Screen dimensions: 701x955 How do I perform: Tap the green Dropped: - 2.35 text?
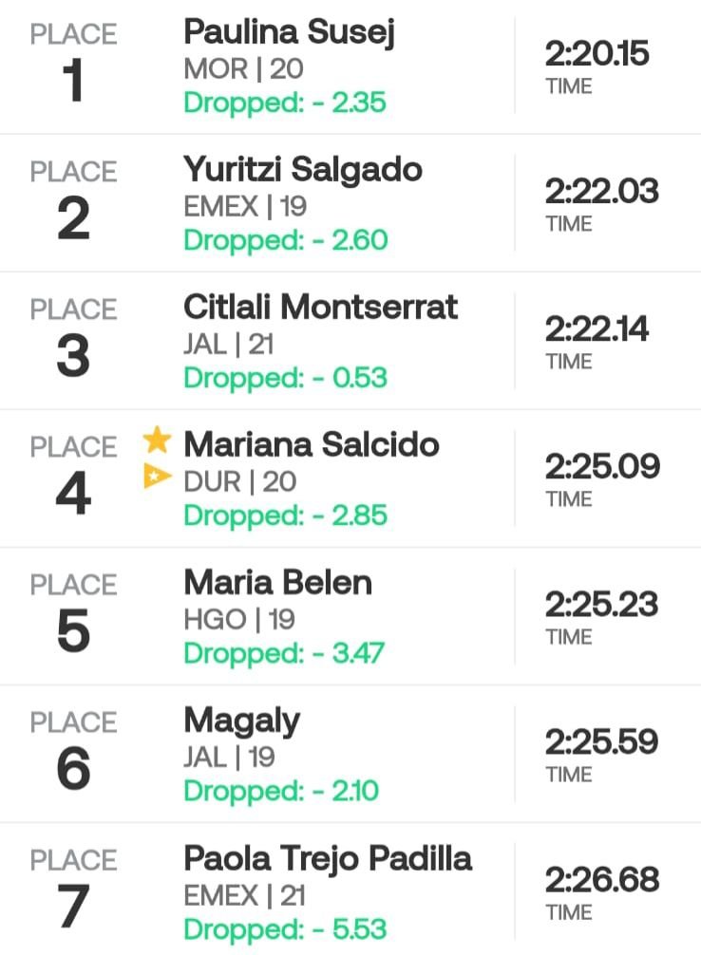tap(285, 103)
